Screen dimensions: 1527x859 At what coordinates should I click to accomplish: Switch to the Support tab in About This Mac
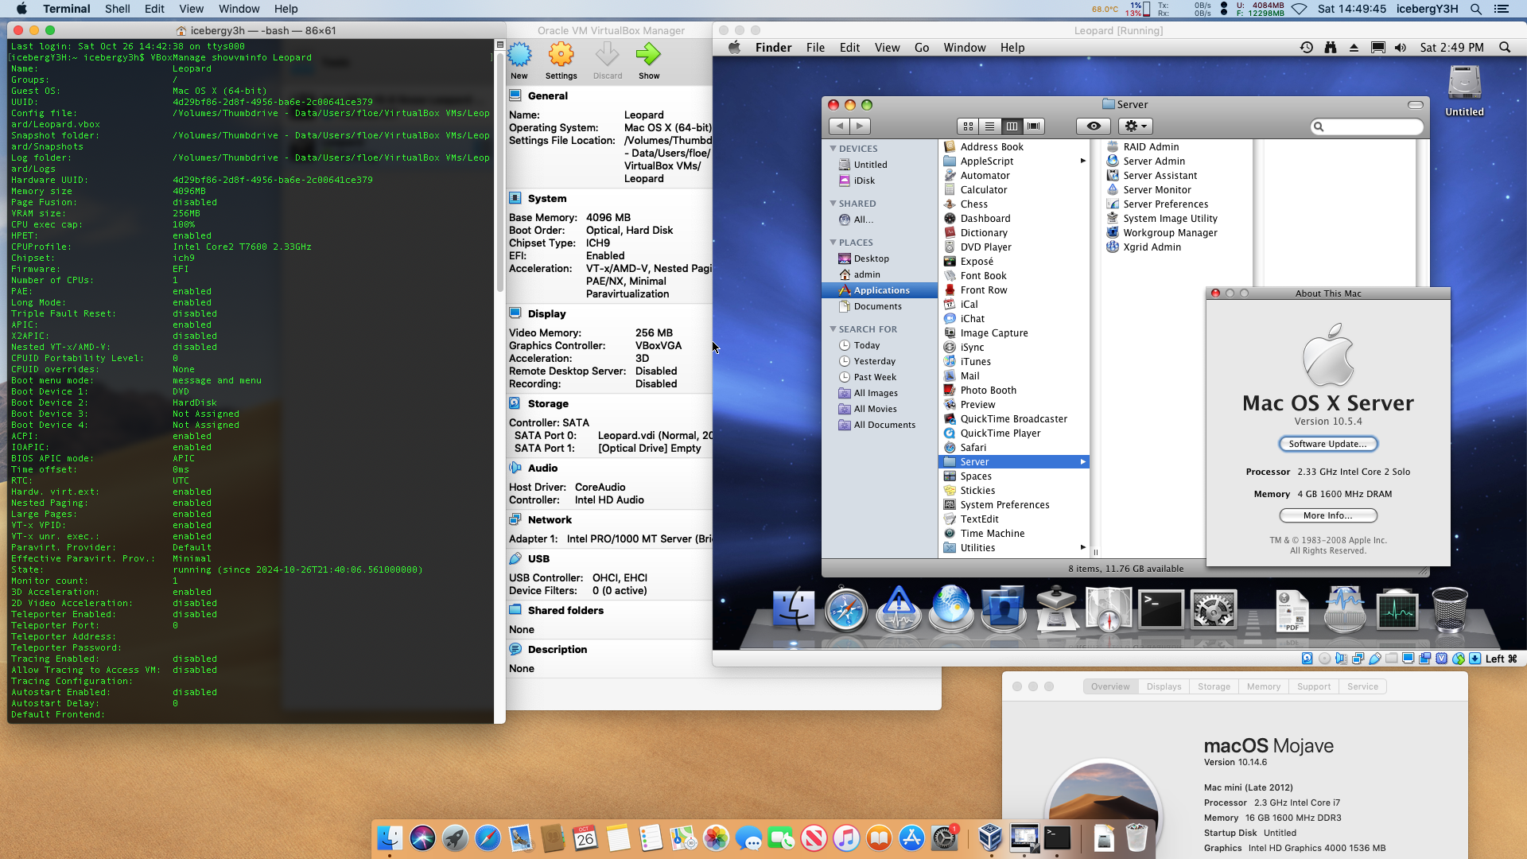(x=1313, y=686)
